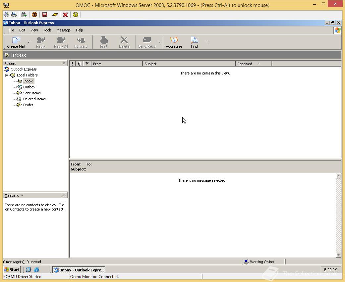Open the Help menu
The width and height of the screenshot is (345, 282).
80,30
